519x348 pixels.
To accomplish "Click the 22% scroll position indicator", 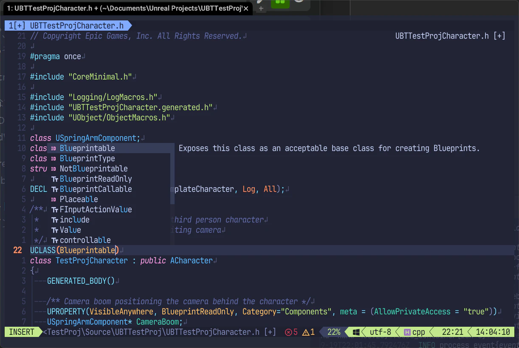I will click(334, 332).
